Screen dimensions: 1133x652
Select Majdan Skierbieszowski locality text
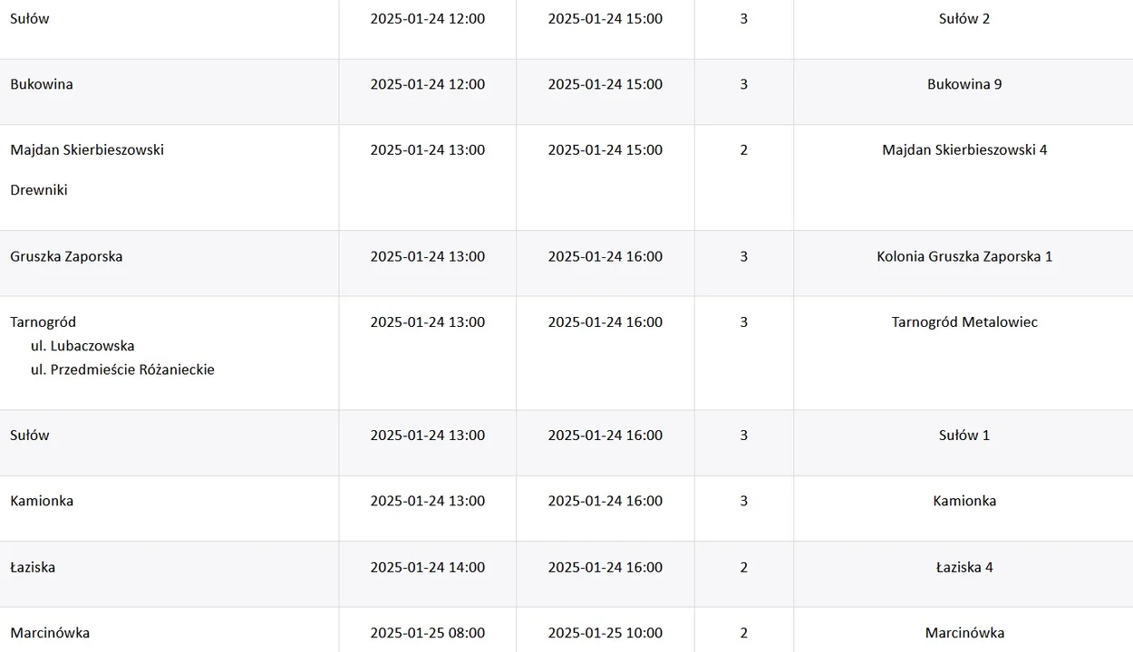tap(87, 150)
